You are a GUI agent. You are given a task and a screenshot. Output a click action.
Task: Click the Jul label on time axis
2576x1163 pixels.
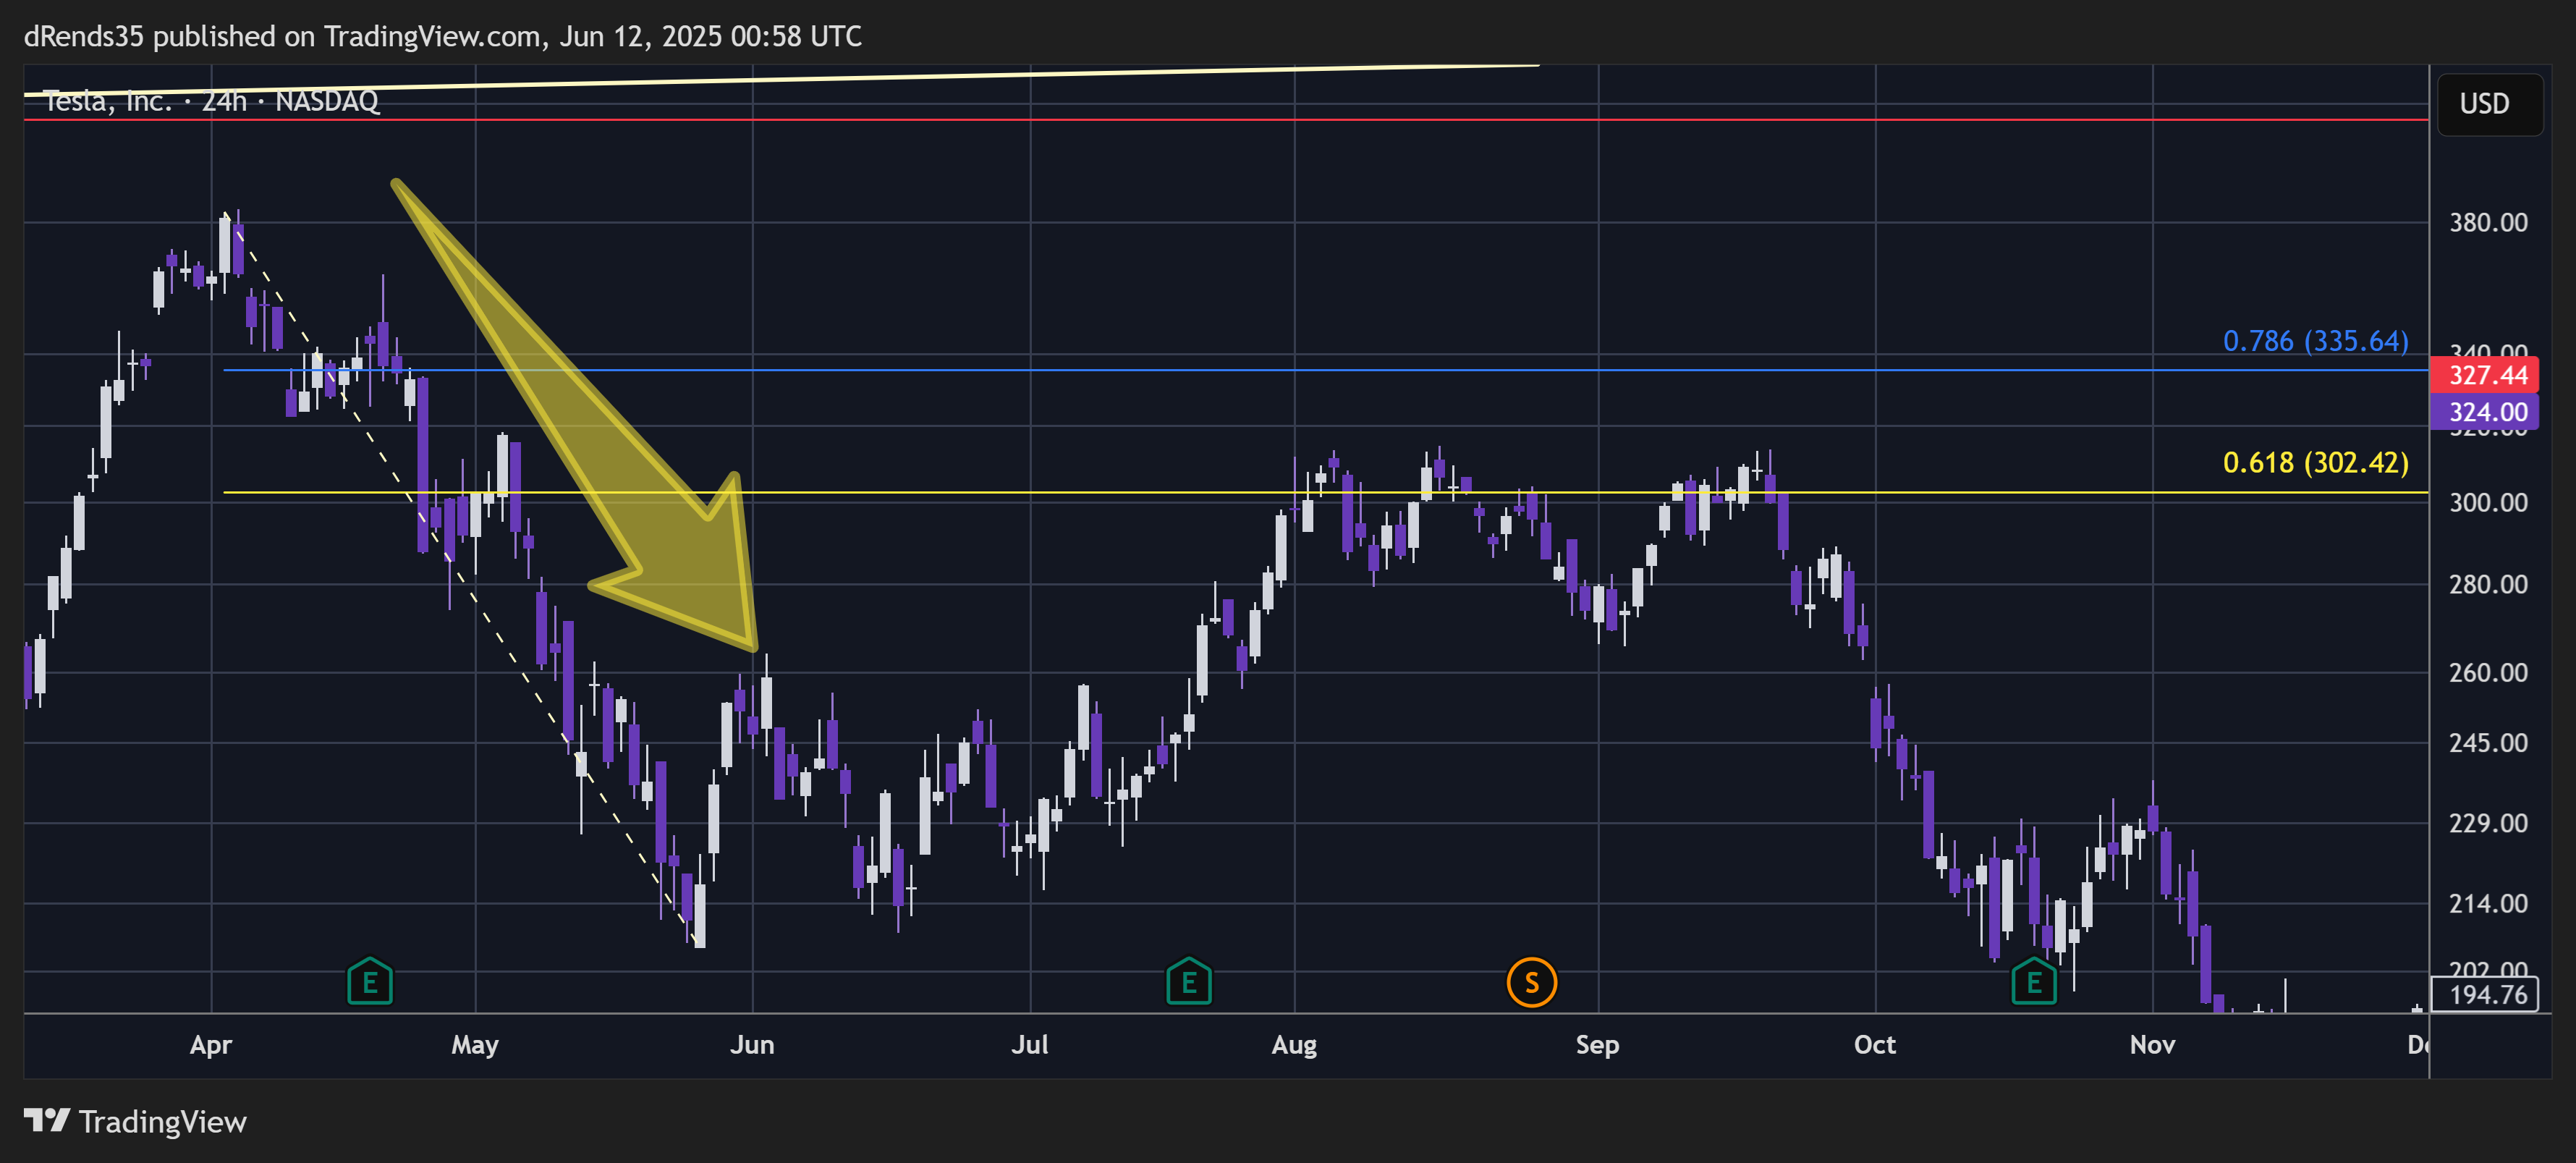tap(1030, 1045)
